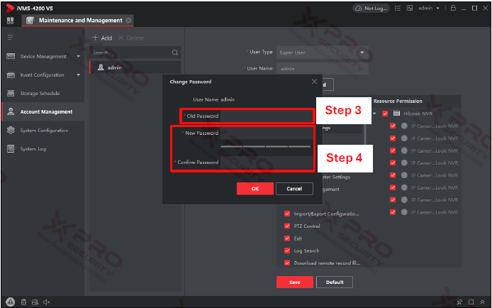Expand the Device Management arrow
Image resolution: width=492 pixels, height=308 pixels.
point(79,57)
